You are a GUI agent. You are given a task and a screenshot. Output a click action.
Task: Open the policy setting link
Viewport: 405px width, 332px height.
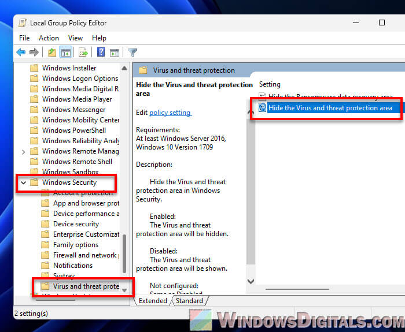[170, 113]
